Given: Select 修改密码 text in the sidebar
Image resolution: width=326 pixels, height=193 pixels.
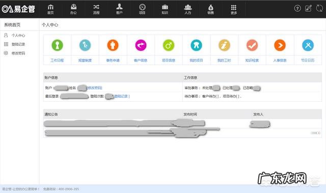Looking at the screenshot, I should point(18,53).
